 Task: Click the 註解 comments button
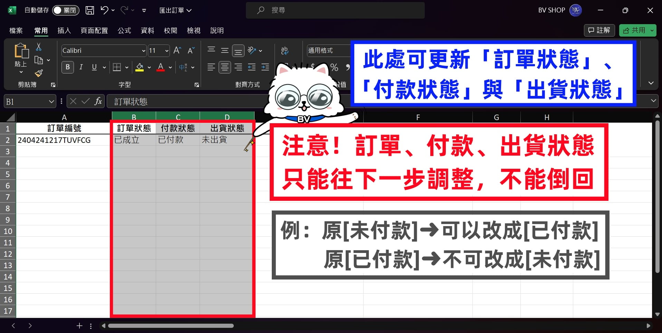[599, 30]
